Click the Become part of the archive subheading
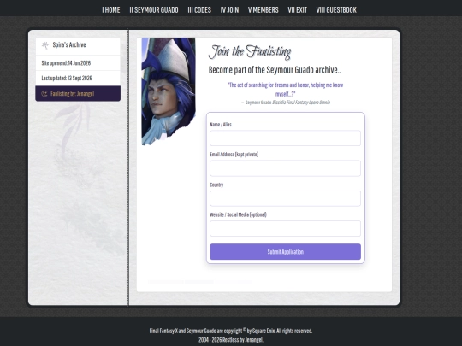Image resolution: width=462 pixels, height=346 pixels. (x=275, y=70)
